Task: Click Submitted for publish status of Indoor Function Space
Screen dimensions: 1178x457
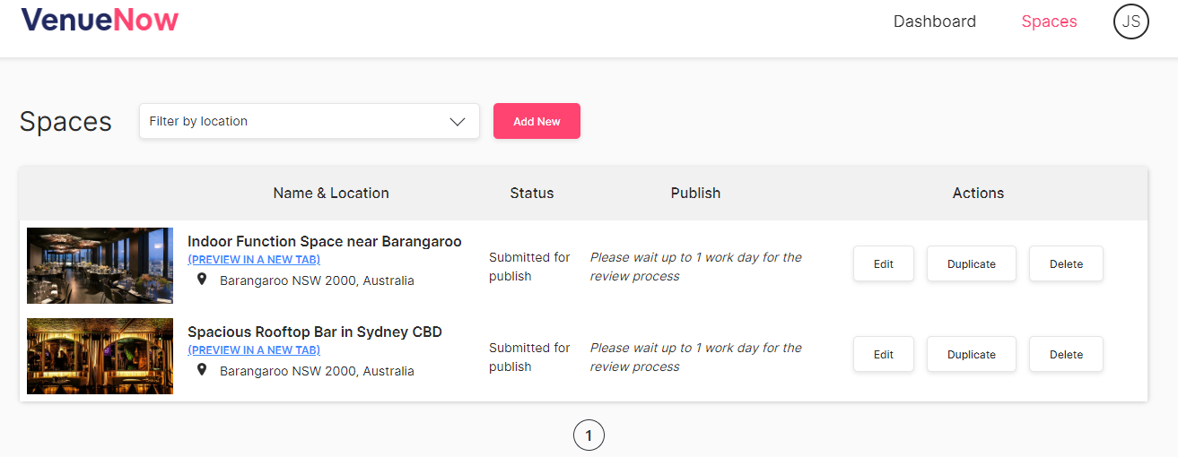Action: [x=529, y=267]
